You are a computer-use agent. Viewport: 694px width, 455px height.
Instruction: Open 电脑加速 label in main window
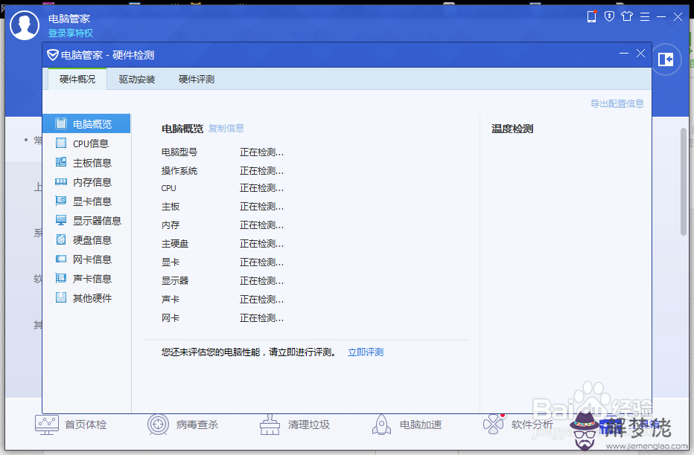421,425
